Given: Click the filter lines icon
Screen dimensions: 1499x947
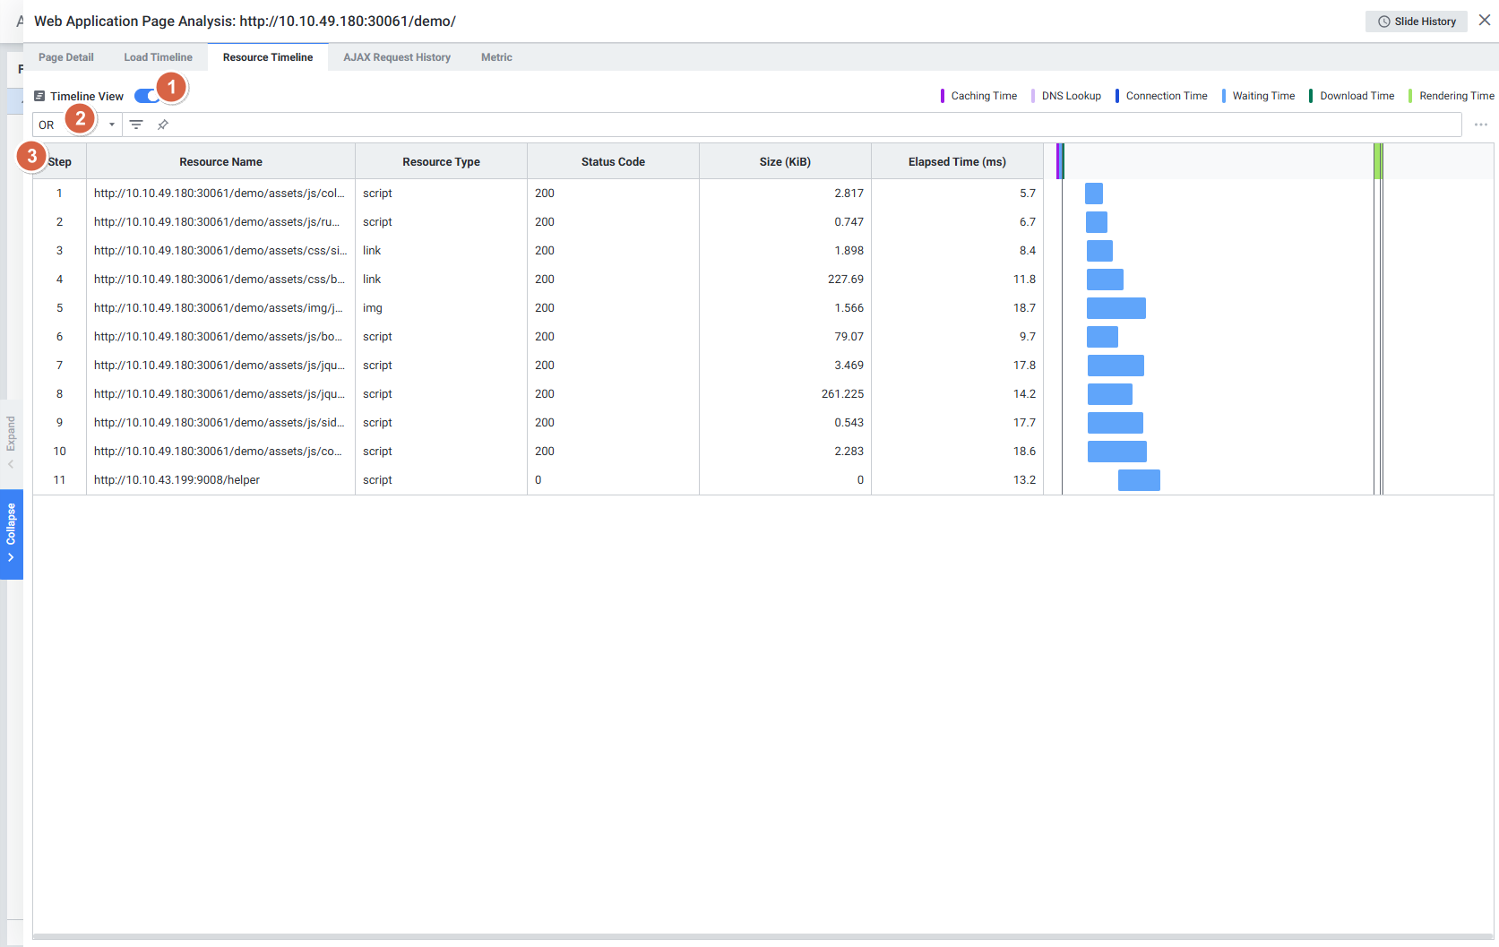Looking at the screenshot, I should 136,125.
